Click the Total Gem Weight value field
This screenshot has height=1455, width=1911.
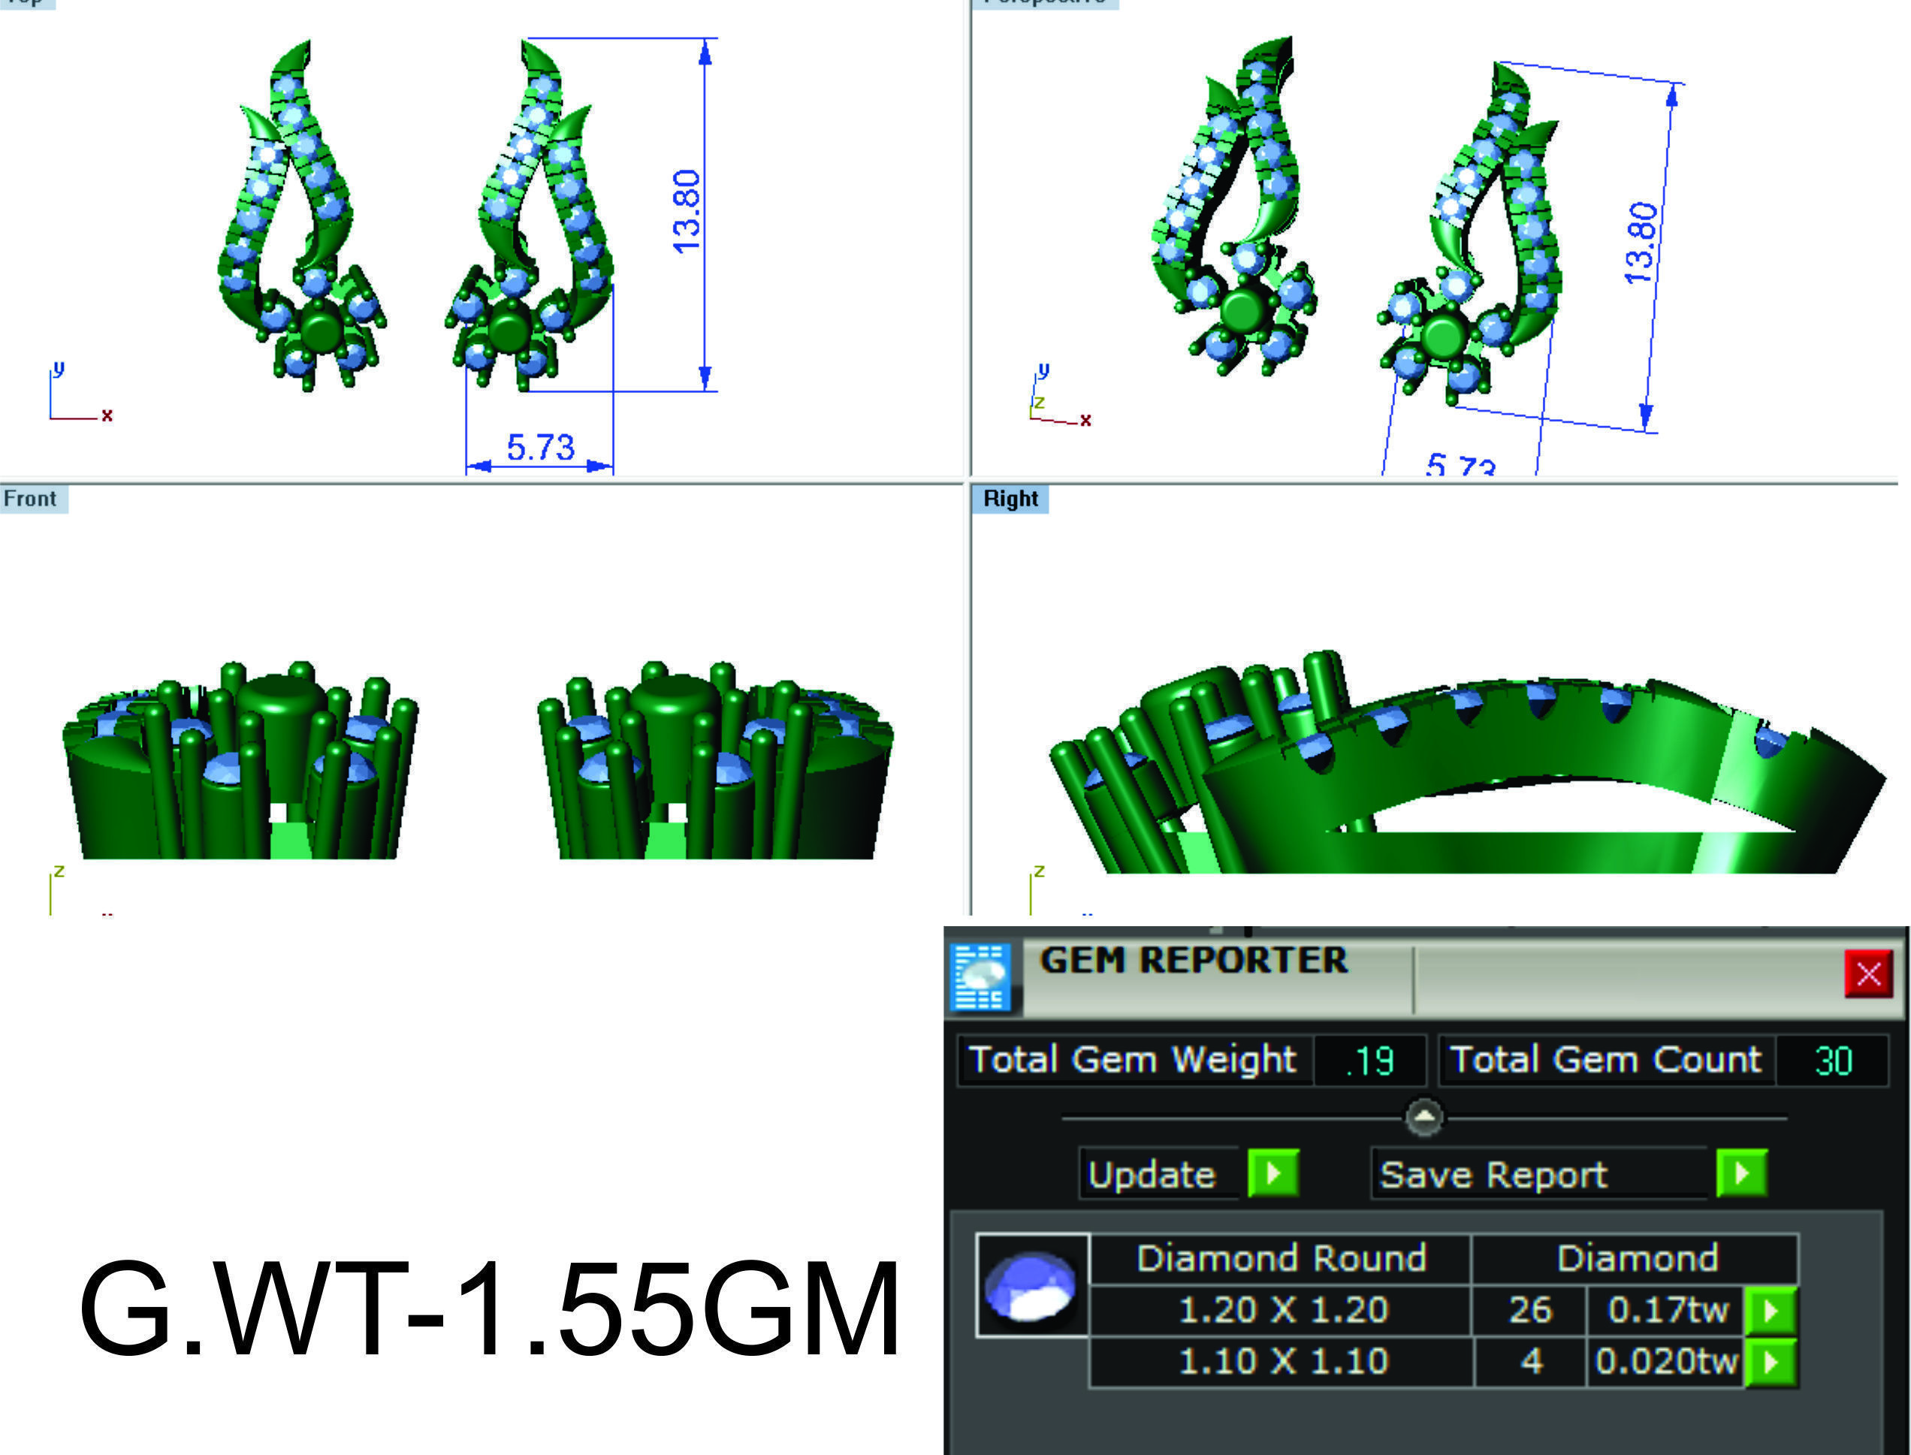[1370, 1061]
